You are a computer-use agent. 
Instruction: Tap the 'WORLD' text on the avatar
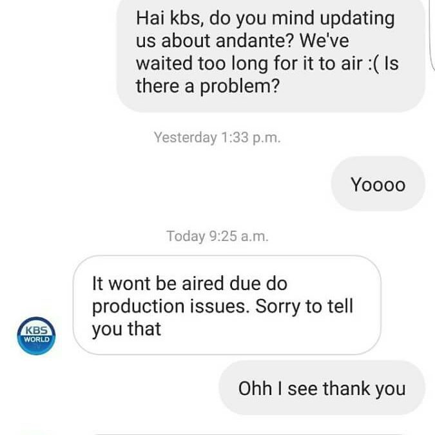click(x=36, y=339)
